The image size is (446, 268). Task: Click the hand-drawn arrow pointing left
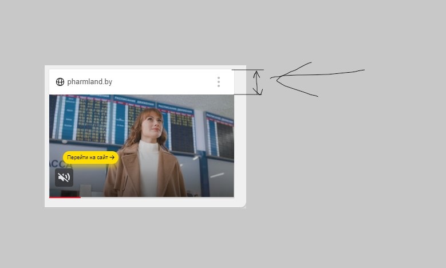[x=317, y=79]
